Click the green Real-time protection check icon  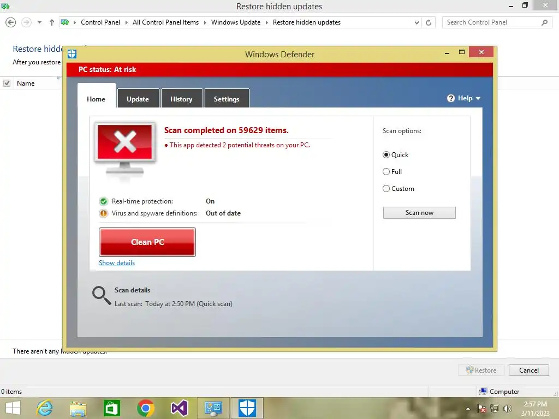coord(103,201)
